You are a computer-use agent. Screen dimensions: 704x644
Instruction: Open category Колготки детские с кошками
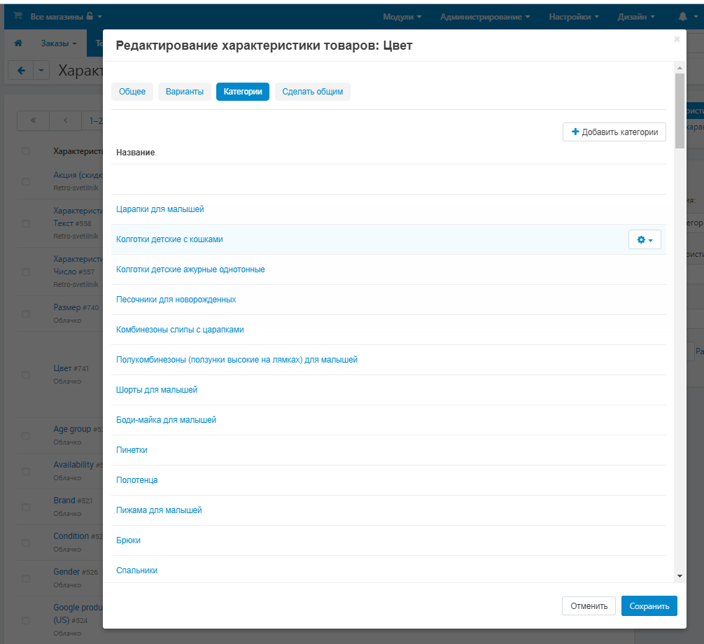point(169,239)
